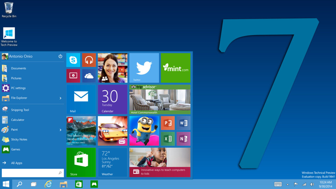Screen dimensions: 336x189
Task: Open the People tile with woman photo
Action: 112,68
